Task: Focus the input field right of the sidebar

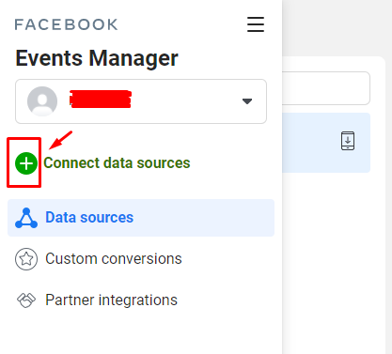Action: (x=326, y=88)
